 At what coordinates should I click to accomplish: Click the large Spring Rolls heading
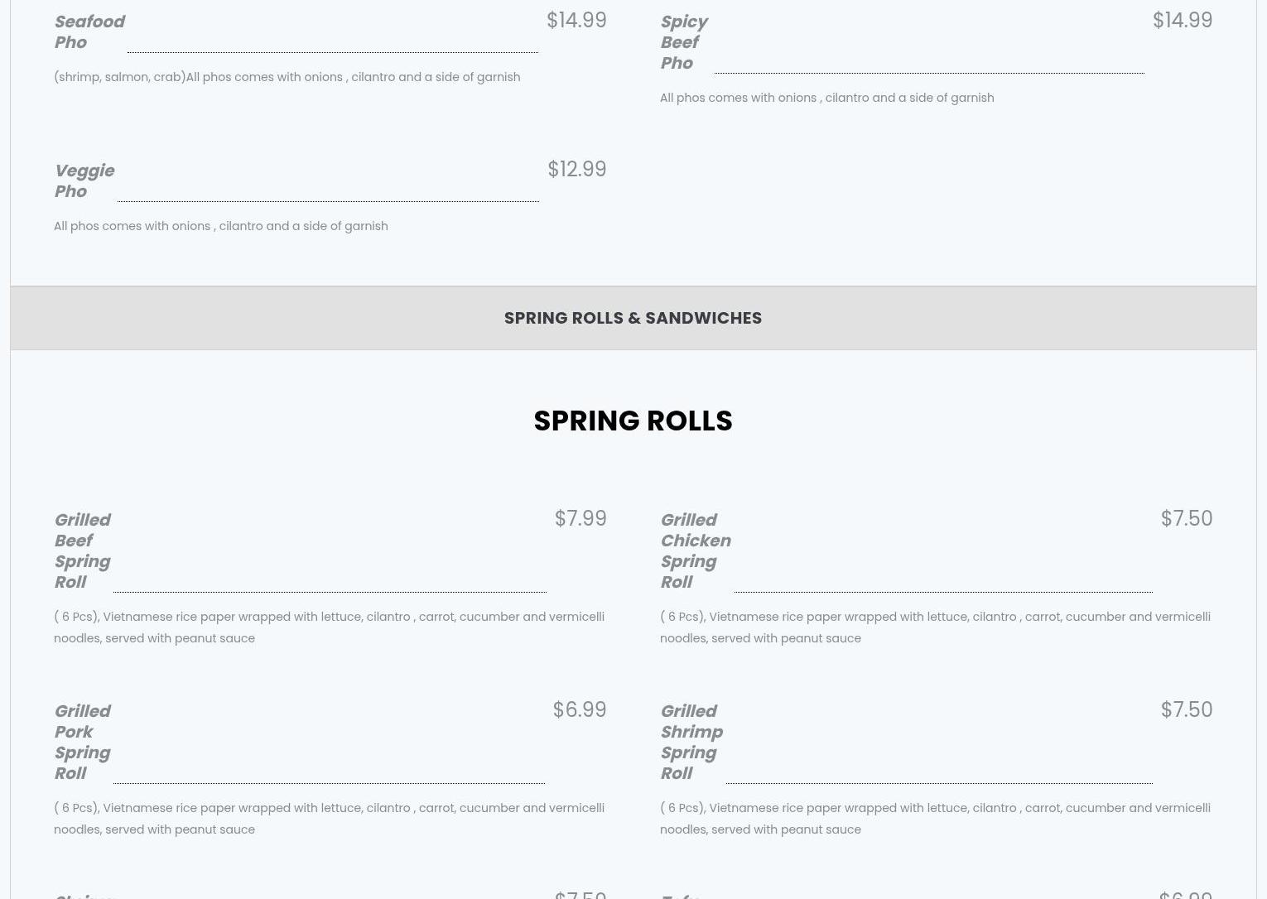(x=633, y=421)
